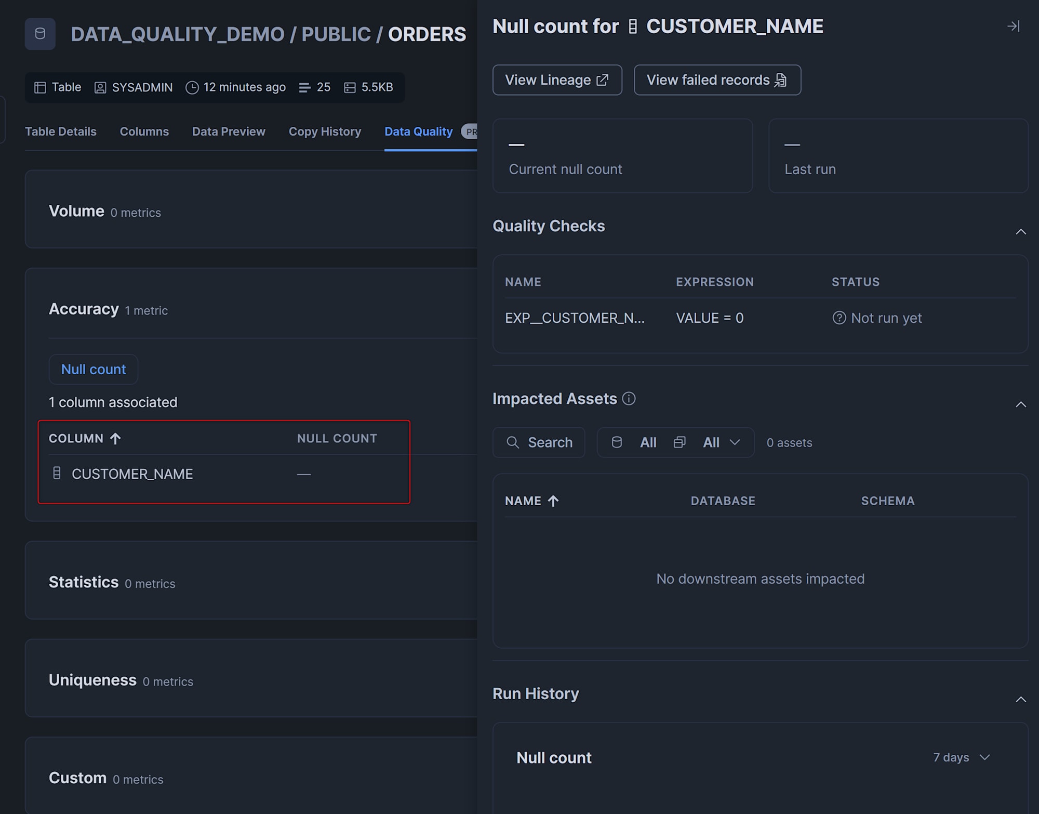The height and width of the screenshot is (814, 1039).
Task: Click the Search field in Impacted Assets
Action: pos(539,442)
